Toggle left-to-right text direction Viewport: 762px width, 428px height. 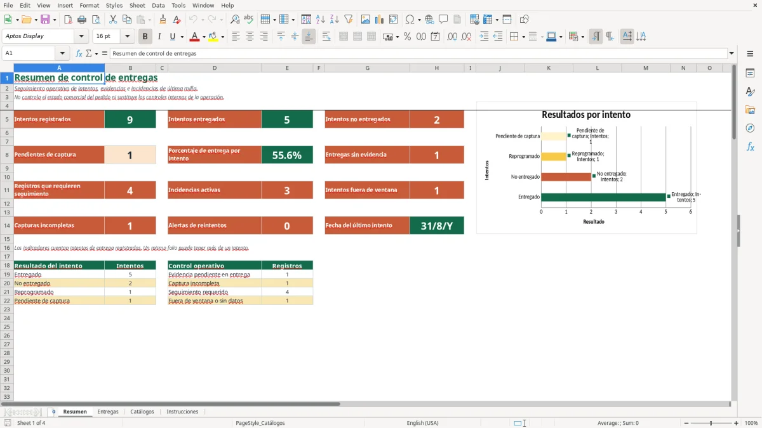[596, 37]
